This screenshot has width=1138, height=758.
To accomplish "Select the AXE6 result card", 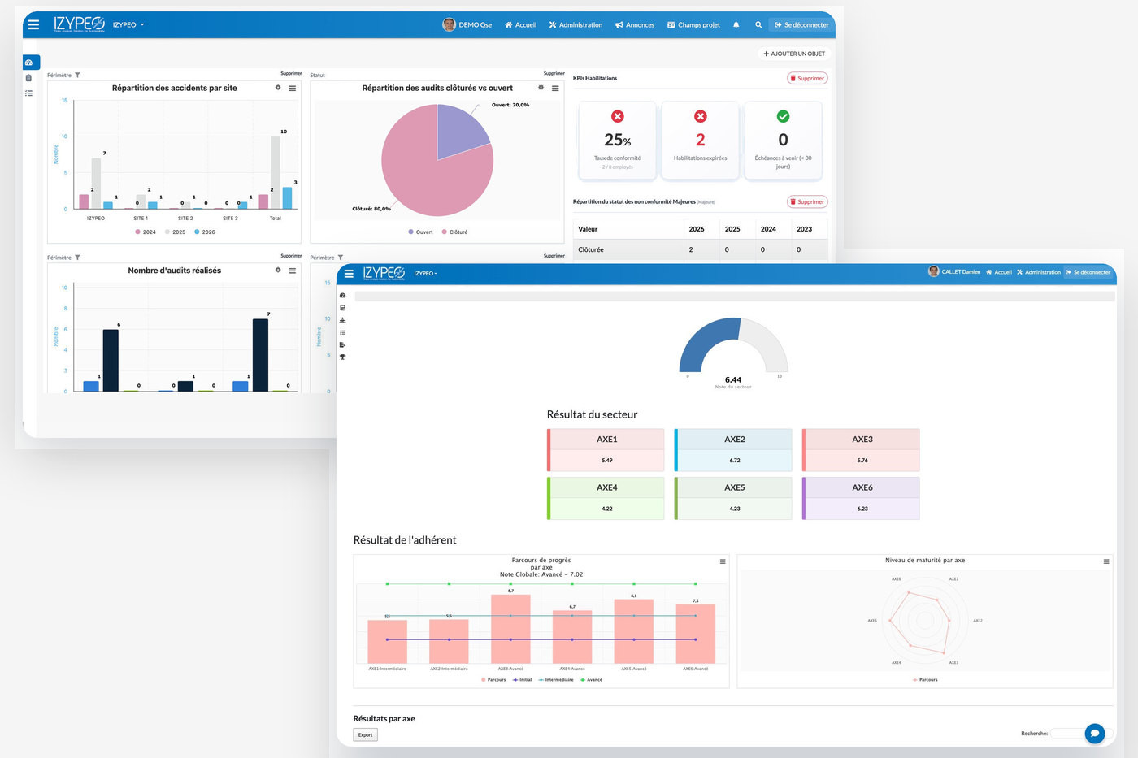I will pos(861,498).
